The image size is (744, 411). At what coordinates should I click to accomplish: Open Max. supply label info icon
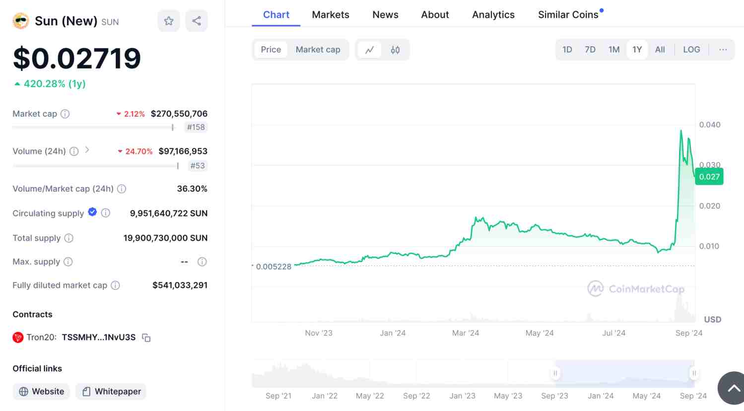click(68, 262)
